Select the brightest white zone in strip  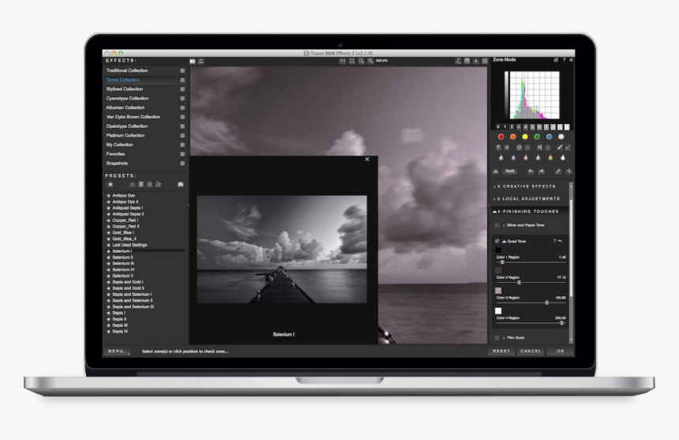[x=567, y=127]
